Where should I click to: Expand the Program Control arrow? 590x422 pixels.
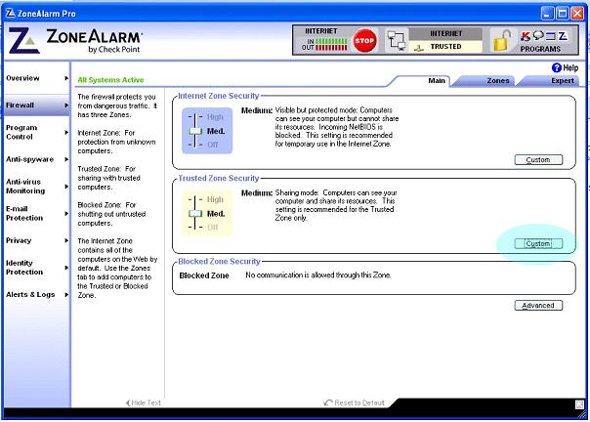(x=66, y=132)
